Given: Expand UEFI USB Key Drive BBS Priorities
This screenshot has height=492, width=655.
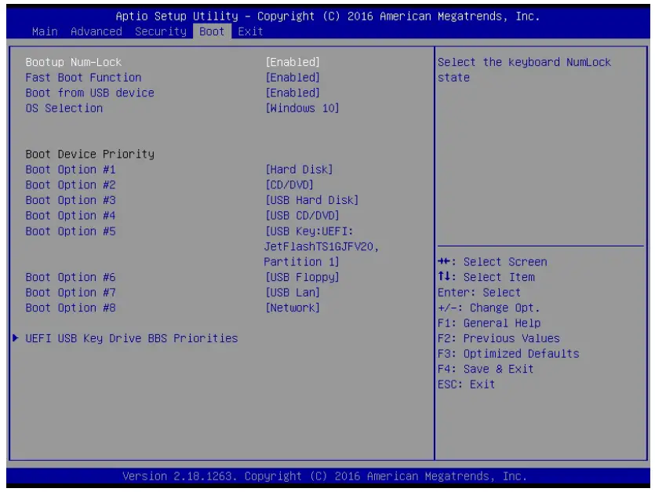Looking at the screenshot, I should point(132,338).
